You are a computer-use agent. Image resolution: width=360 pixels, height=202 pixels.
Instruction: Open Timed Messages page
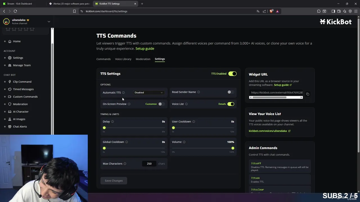pyautogui.click(x=23, y=89)
